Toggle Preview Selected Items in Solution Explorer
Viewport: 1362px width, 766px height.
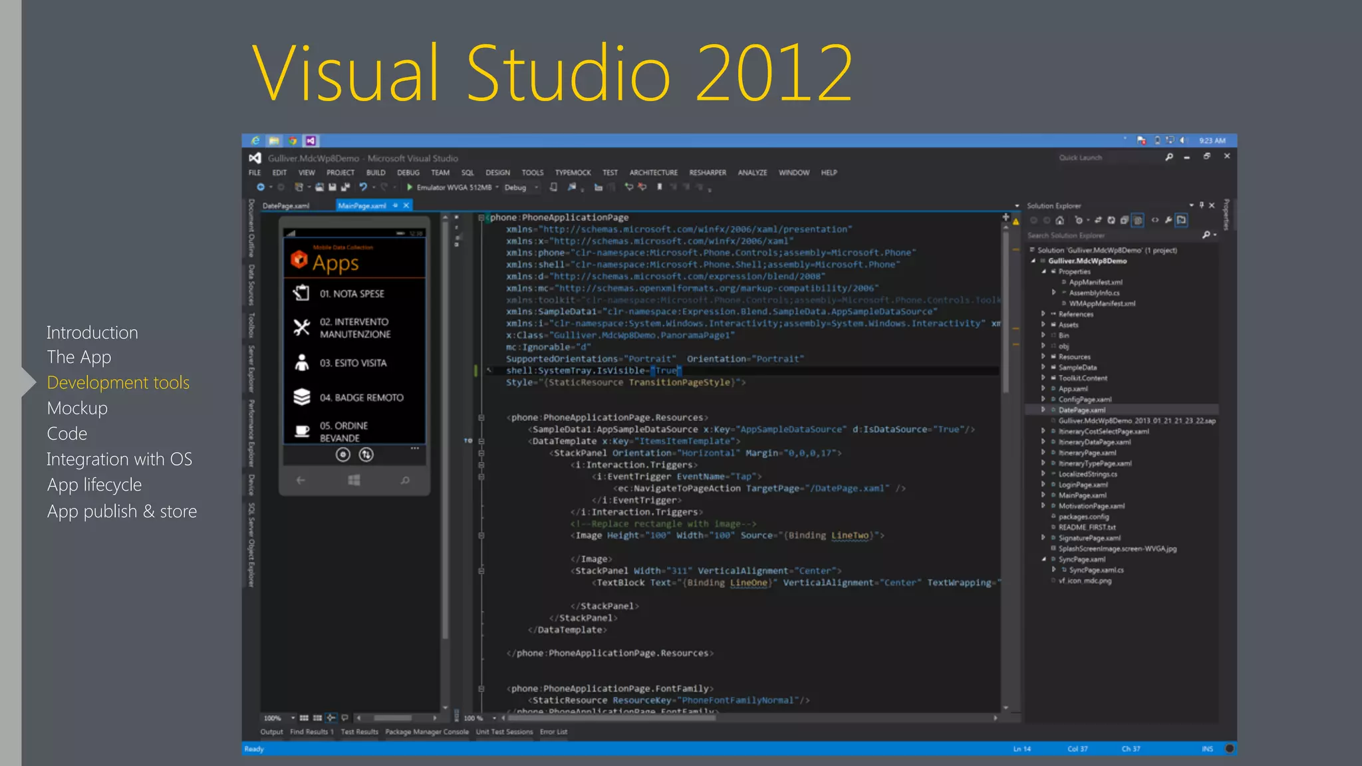tap(1181, 220)
